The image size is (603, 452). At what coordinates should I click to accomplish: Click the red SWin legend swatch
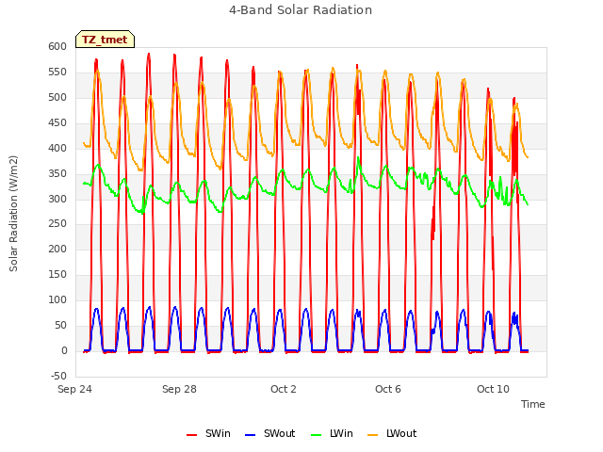pos(191,435)
